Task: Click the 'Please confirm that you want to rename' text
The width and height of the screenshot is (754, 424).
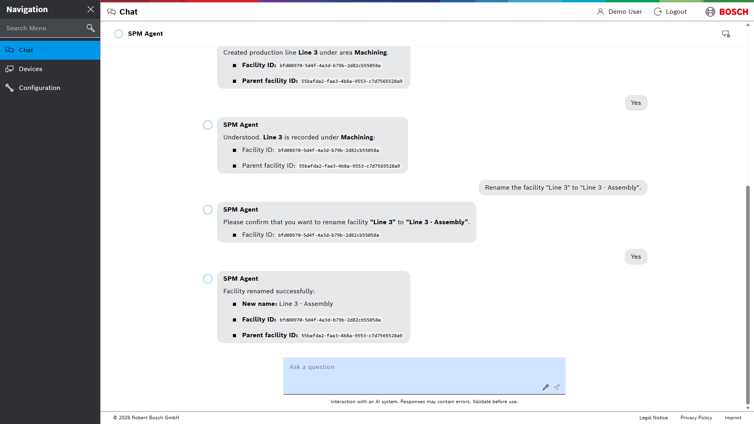Action: pos(346,222)
